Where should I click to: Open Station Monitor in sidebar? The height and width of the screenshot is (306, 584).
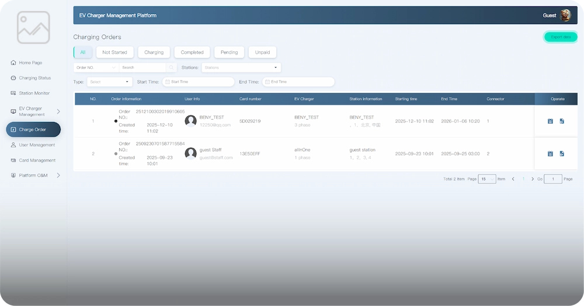pyautogui.click(x=34, y=93)
